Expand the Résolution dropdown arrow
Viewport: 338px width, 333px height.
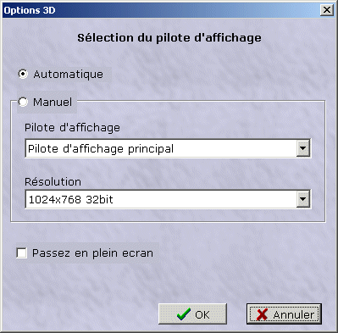(303, 199)
